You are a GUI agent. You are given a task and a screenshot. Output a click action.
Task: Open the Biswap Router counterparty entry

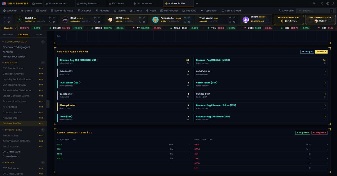(124, 107)
